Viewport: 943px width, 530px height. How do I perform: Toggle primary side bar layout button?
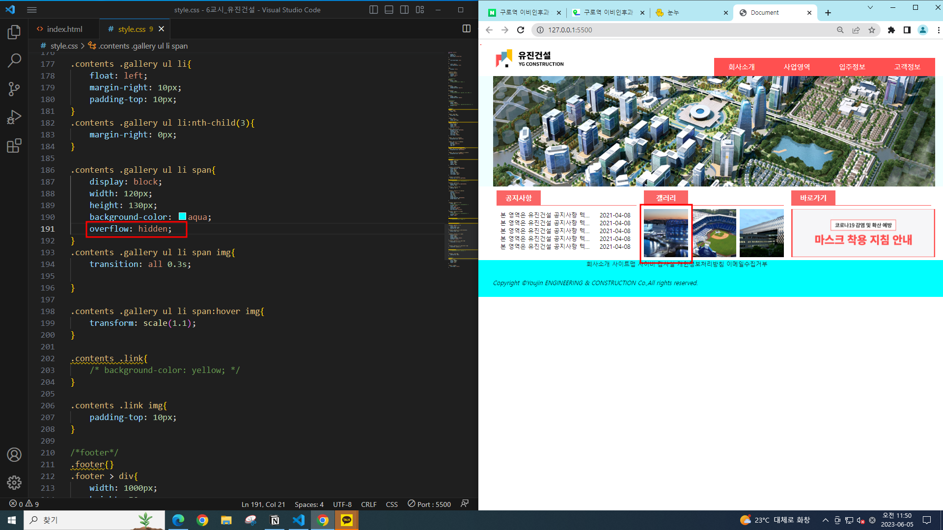coord(373,10)
